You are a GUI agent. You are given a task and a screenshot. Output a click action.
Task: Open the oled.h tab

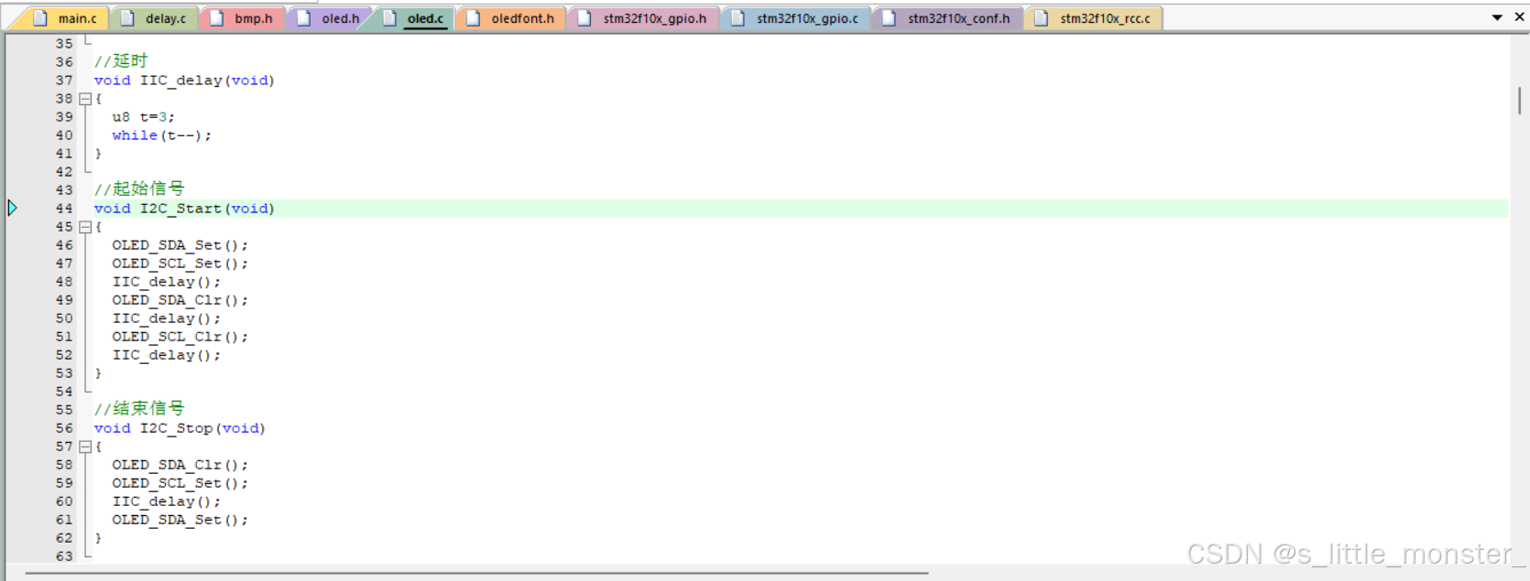330,18
